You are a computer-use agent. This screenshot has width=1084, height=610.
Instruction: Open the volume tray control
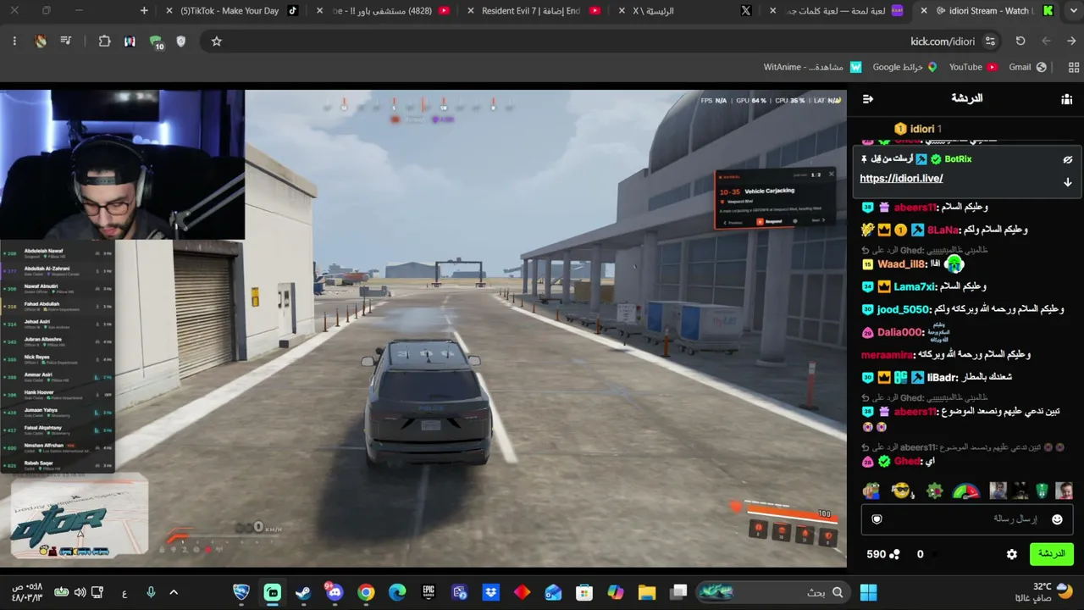coord(80,592)
